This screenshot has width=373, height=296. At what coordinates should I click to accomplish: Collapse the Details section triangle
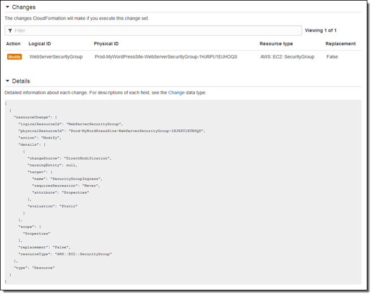tap(7, 81)
